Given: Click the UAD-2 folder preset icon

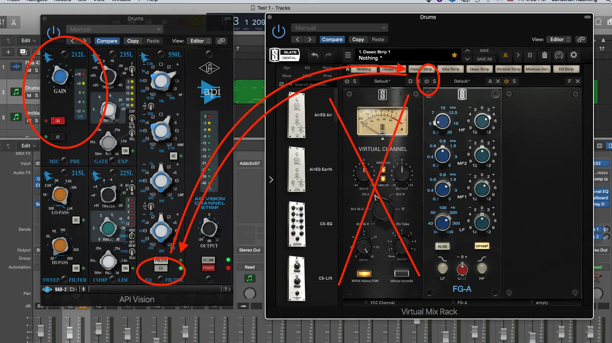Looking at the screenshot, I should click(72, 289).
